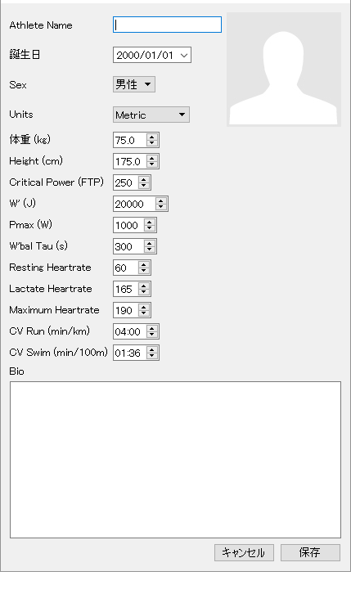Decrease W'bal Tau (s) value

150,250
